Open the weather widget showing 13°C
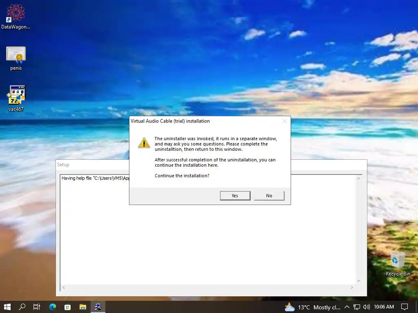The width and height of the screenshot is (418, 313). point(312,307)
